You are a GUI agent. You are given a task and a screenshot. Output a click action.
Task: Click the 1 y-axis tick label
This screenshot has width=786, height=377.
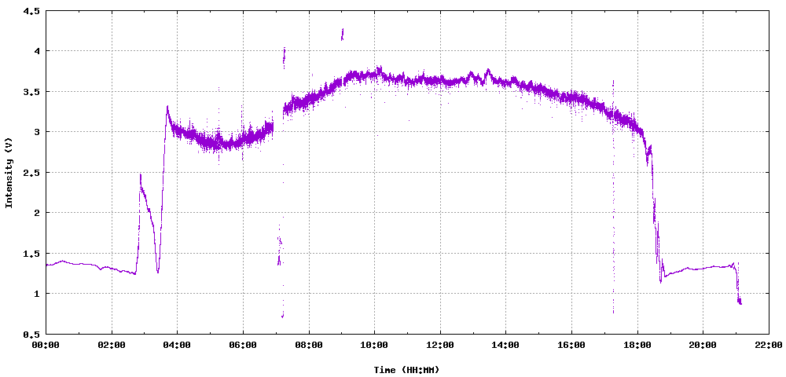click(37, 294)
